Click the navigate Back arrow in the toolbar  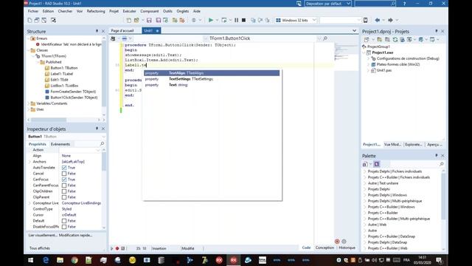tap(377, 20)
